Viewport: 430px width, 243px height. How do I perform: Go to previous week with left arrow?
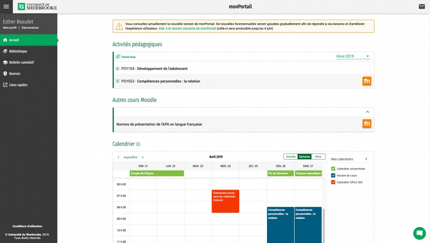point(118,157)
